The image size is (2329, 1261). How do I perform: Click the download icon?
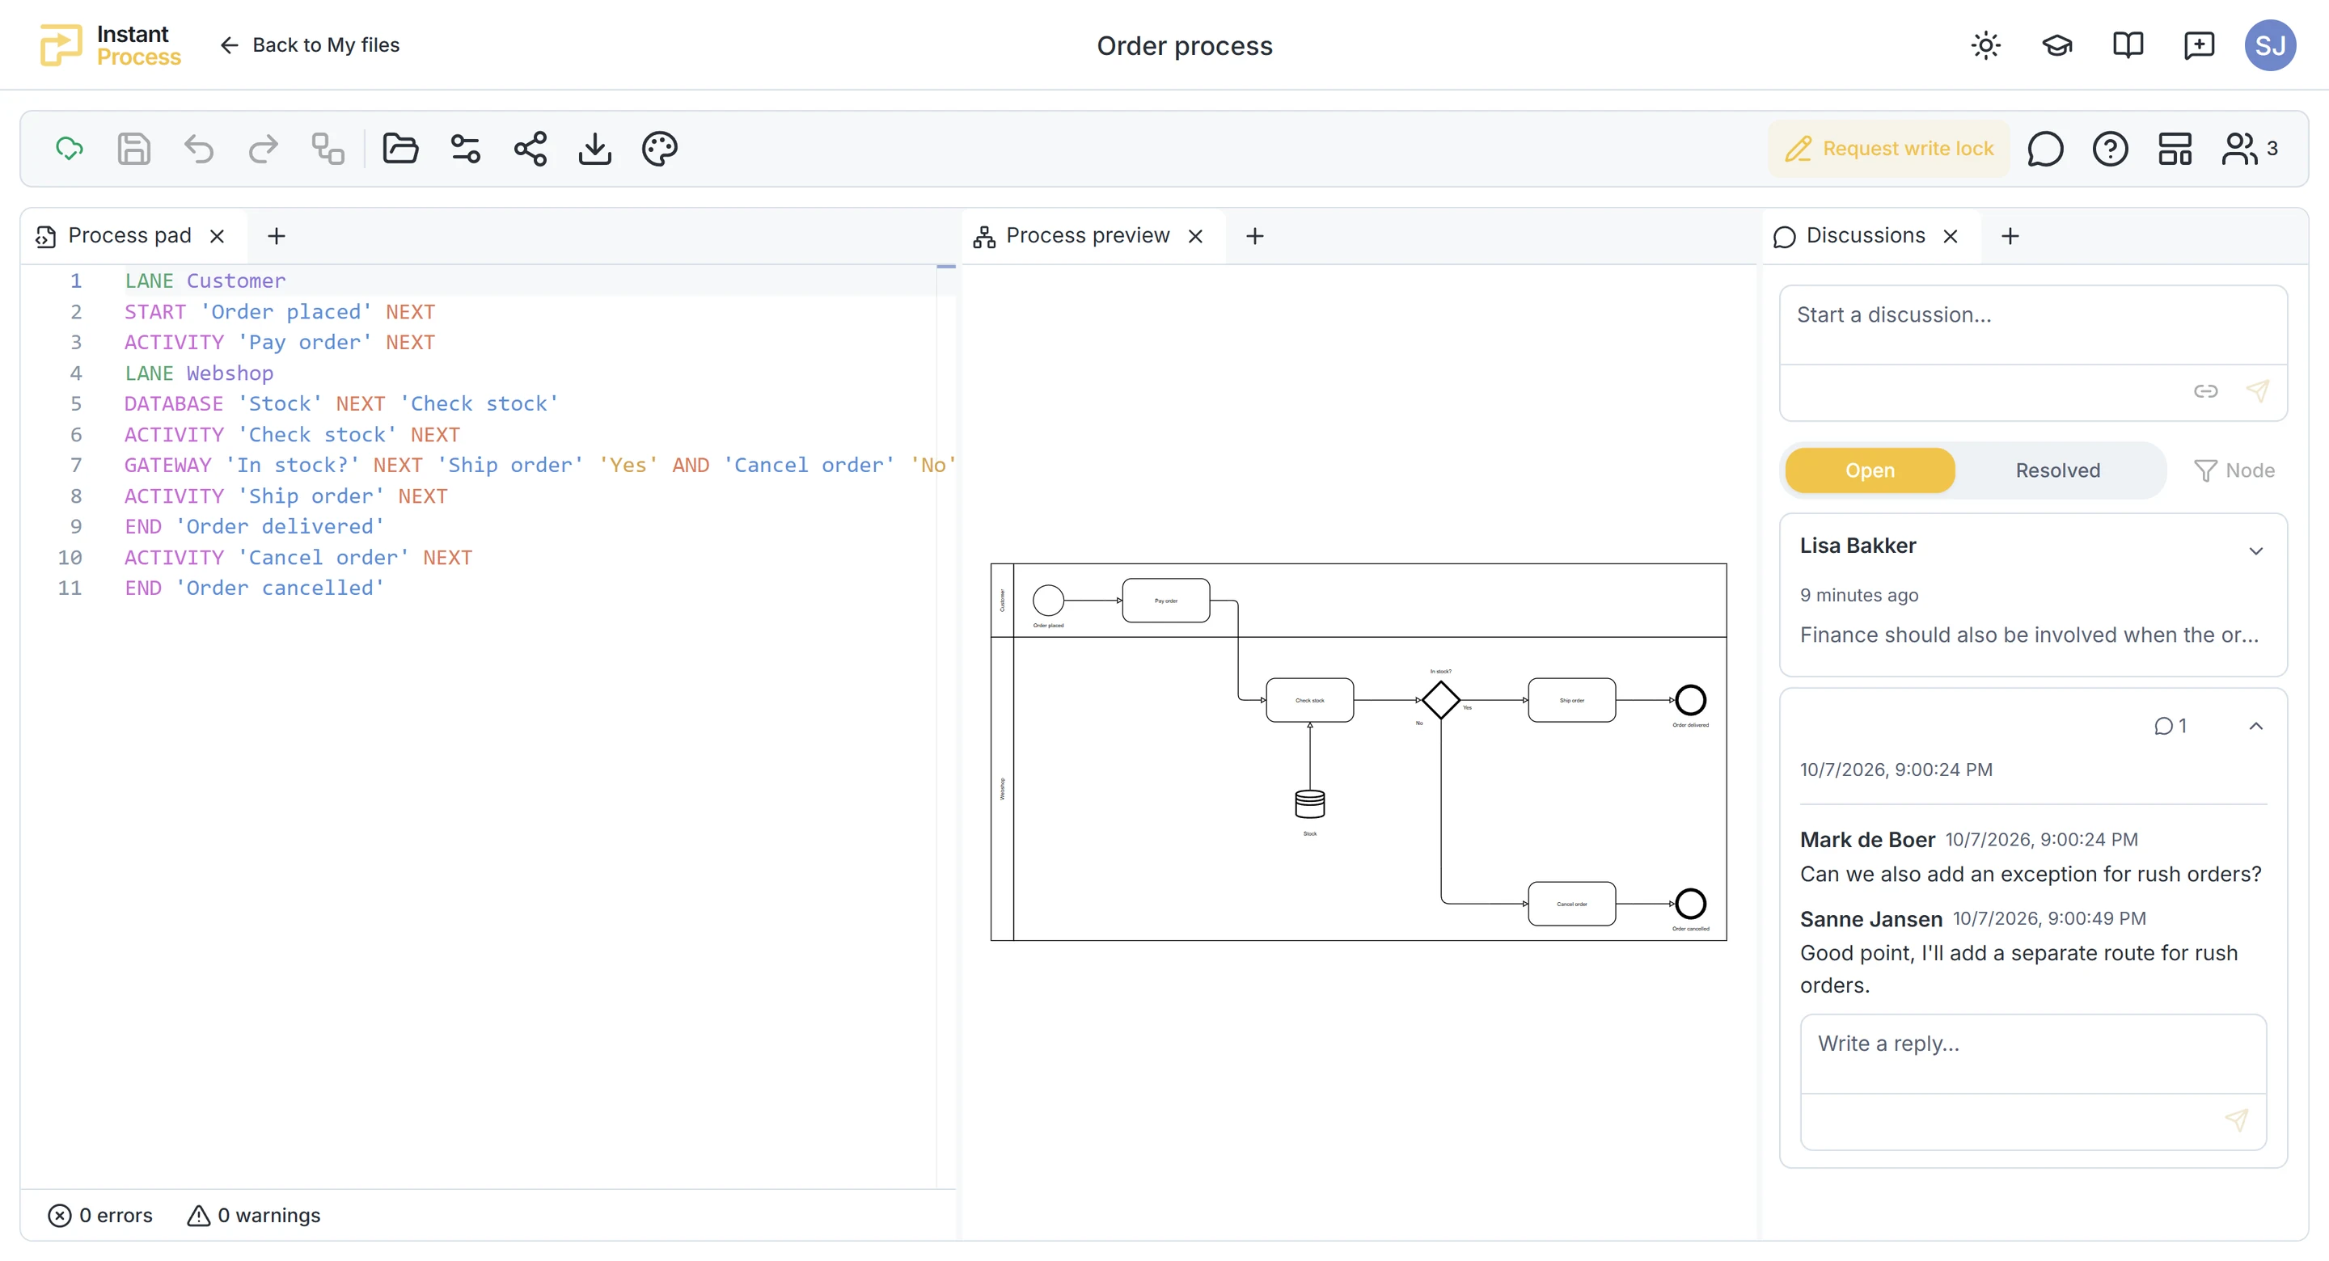595,148
